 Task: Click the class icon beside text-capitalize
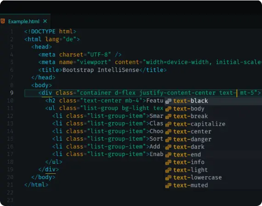pyautogui.click(x=168, y=124)
